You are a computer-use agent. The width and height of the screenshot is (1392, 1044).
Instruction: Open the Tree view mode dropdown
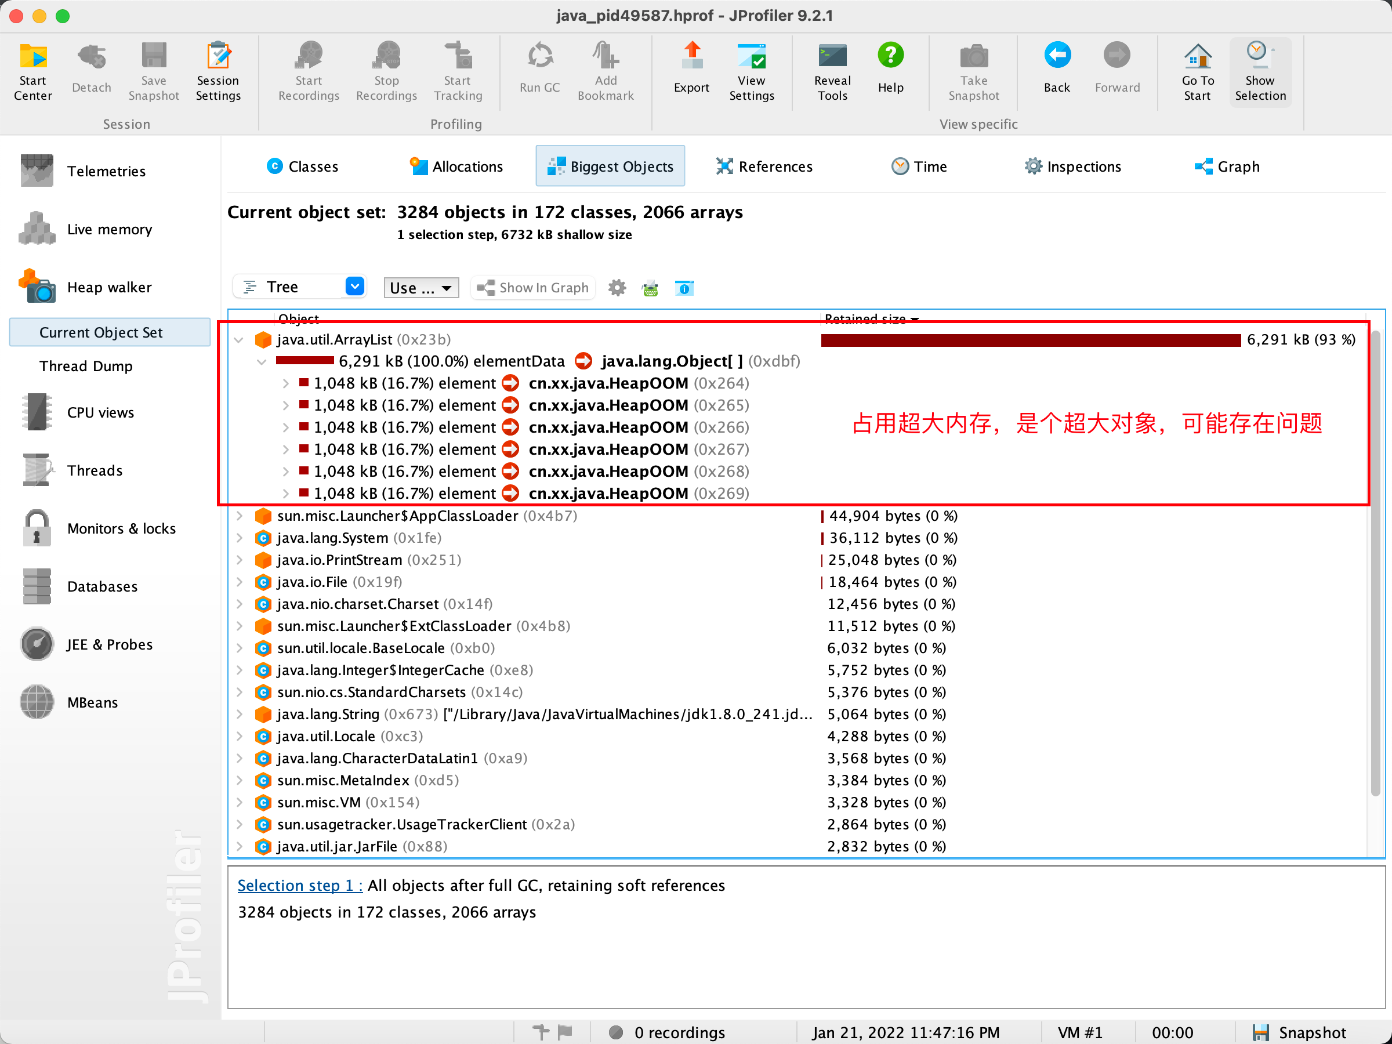299,287
